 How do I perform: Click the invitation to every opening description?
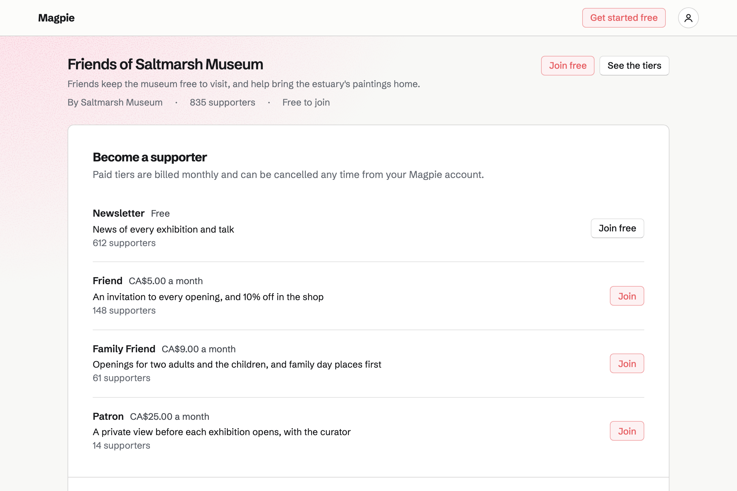[x=208, y=297]
